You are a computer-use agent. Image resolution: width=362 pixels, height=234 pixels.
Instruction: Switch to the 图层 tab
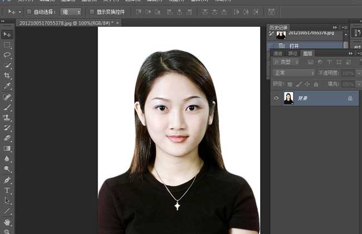[x=307, y=53]
